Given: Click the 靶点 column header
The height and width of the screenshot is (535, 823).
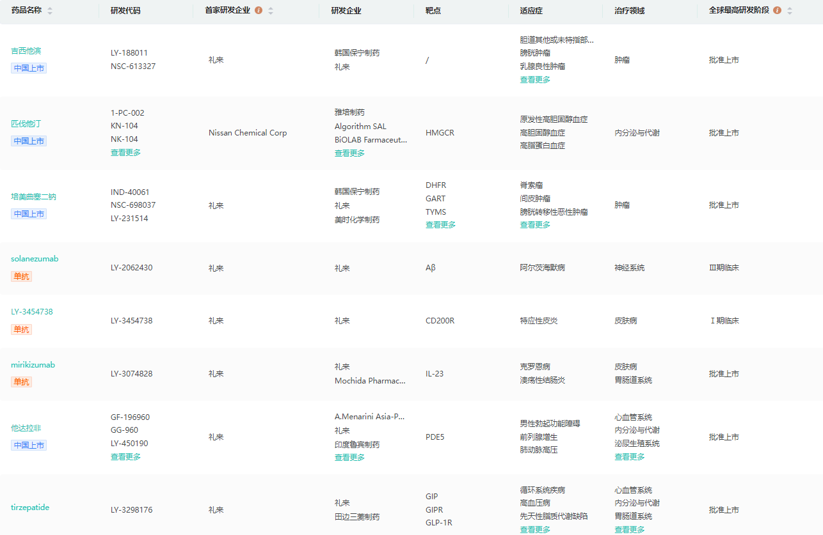Looking at the screenshot, I should (433, 11).
